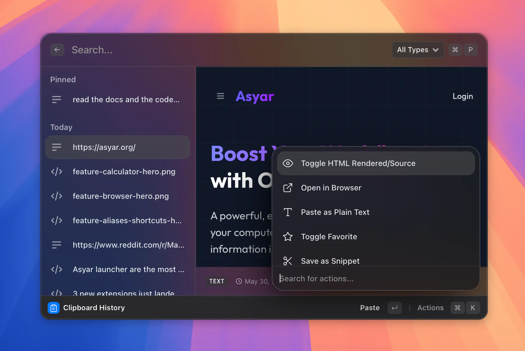Choose Toggle Favorite action

tap(376, 237)
